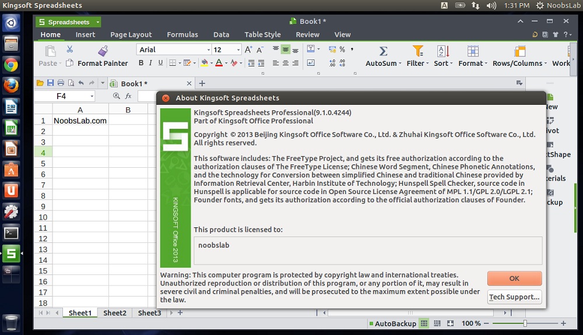Set vertical alignment to top
583x335 pixels.
(276, 49)
